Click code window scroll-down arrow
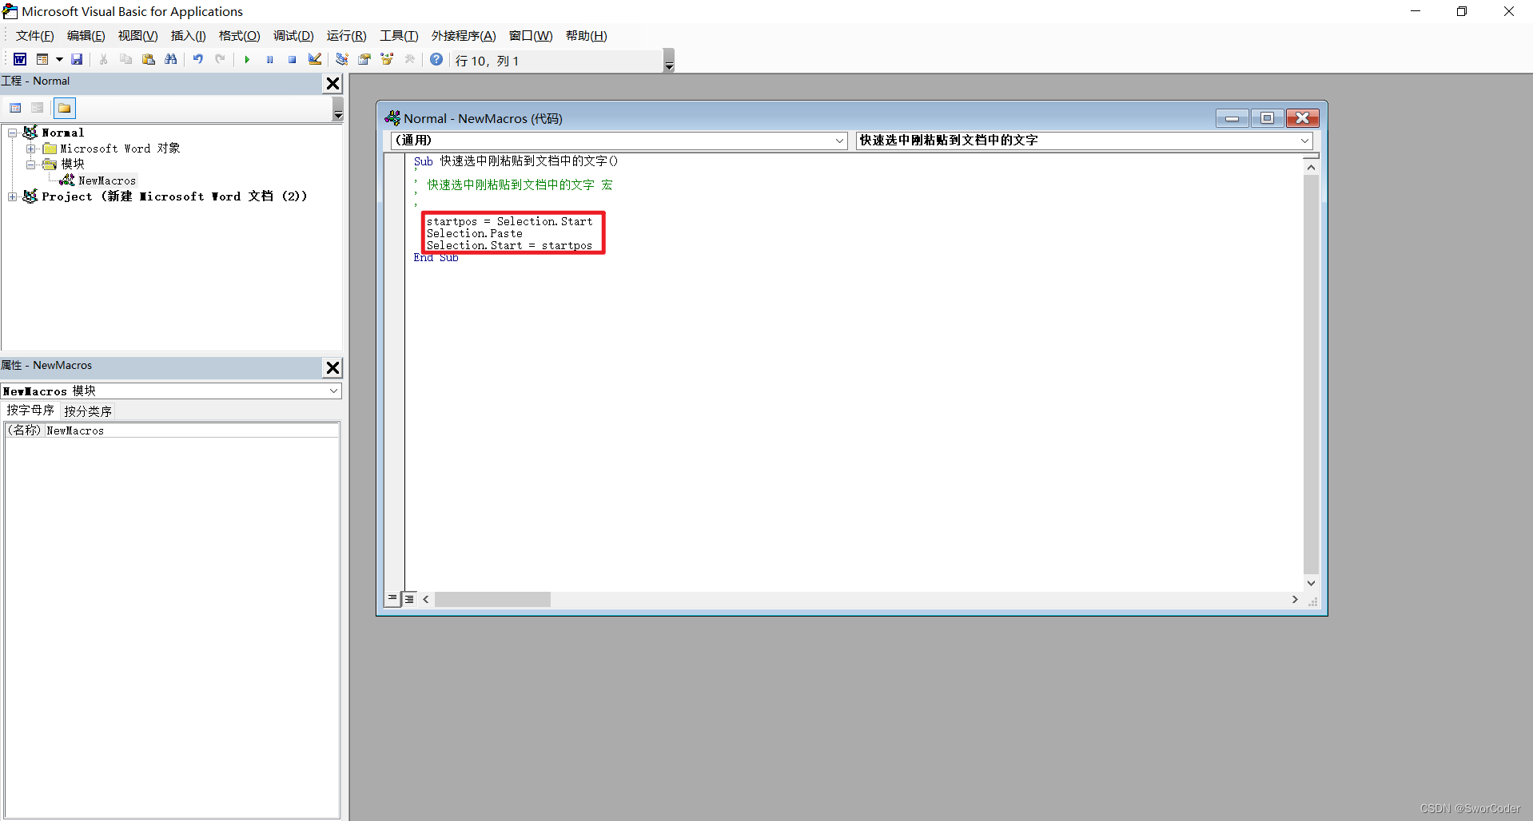 tap(1311, 583)
